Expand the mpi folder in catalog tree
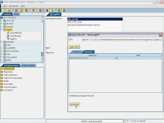Image resolution: width=164 pixels, height=123 pixels. pos(1,54)
